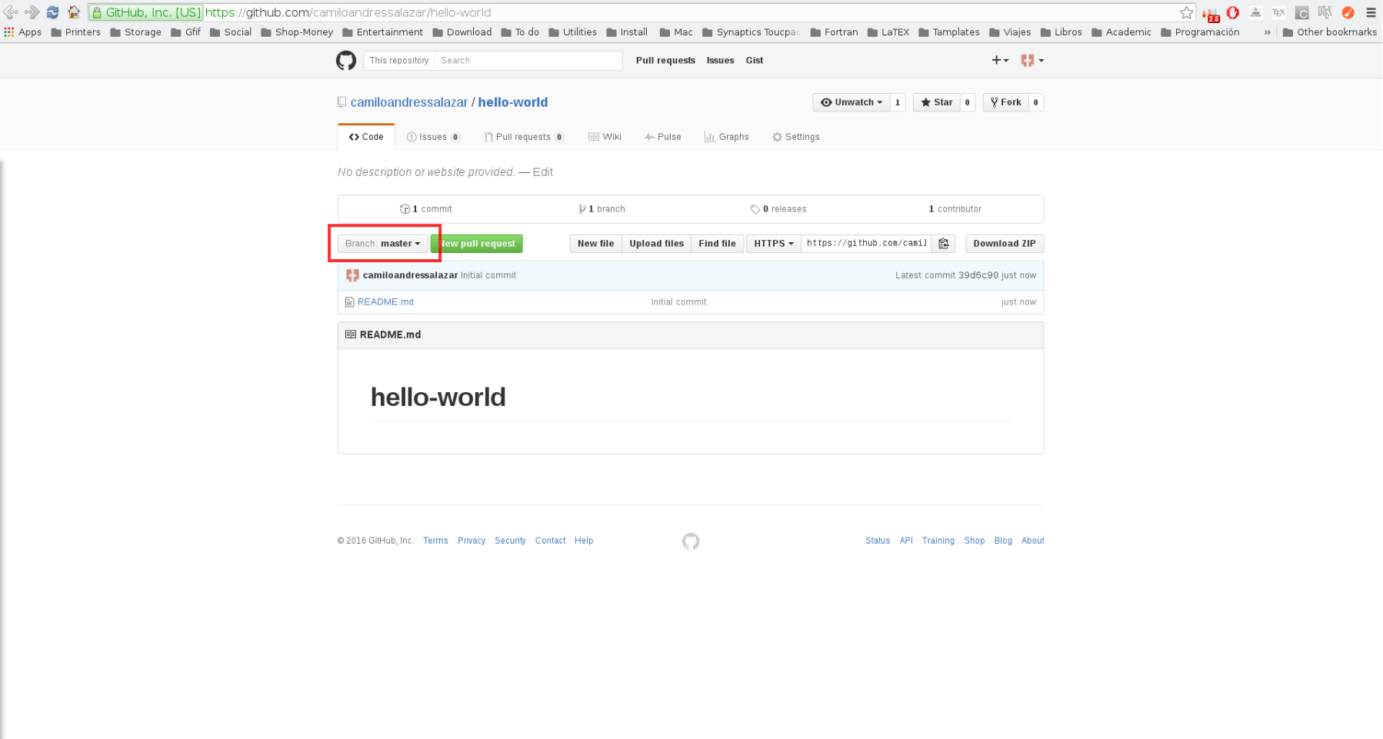Click Upload files button
This screenshot has height=739, width=1383.
click(657, 244)
